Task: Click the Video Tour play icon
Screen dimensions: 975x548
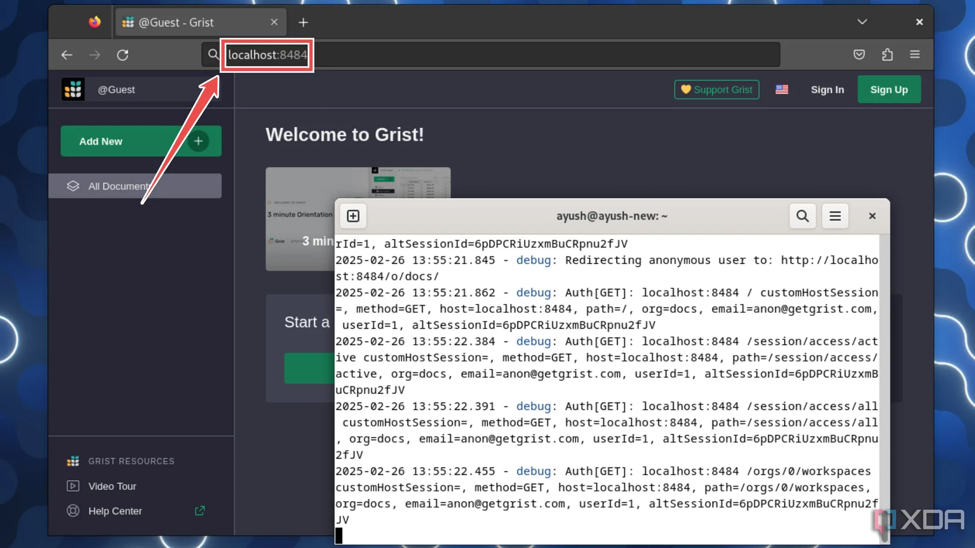Action: 73,486
